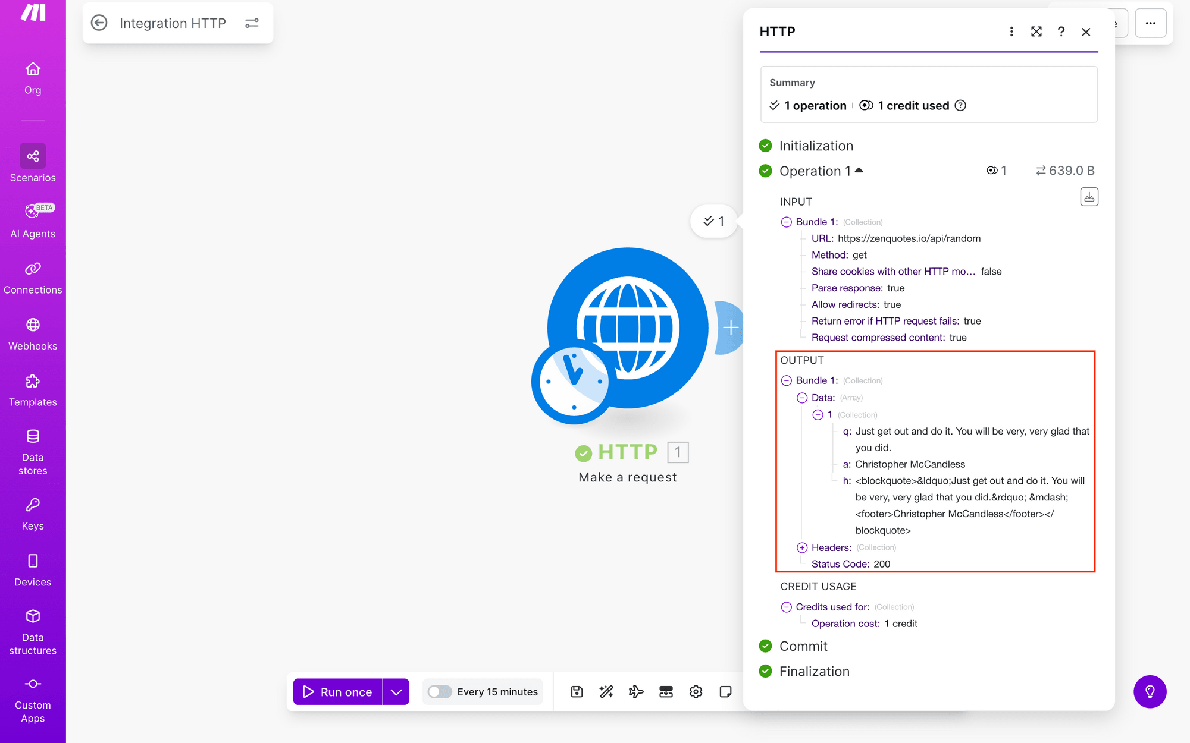Viewport: 1190px width, 743px height.
Task: Toggle the Every 15 minutes scheduling switch
Action: click(440, 692)
